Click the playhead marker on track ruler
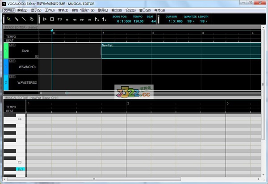 point(52,31)
